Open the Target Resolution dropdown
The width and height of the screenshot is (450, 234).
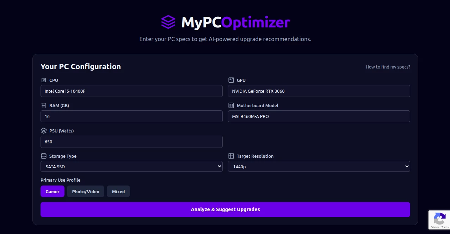click(x=319, y=166)
